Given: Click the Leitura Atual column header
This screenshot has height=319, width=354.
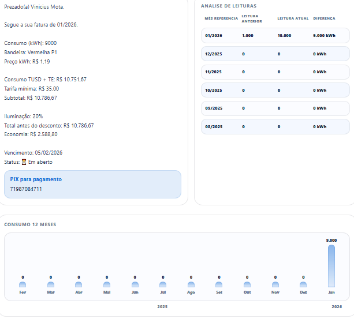Looking at the screenshot, I should click(x=292, y=18).
